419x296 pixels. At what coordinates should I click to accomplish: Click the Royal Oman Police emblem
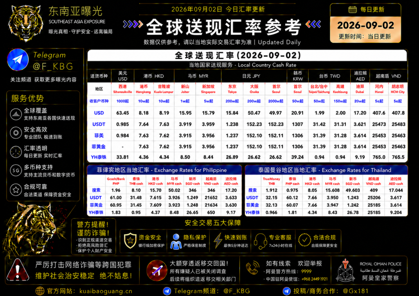[x=345, y=270]
